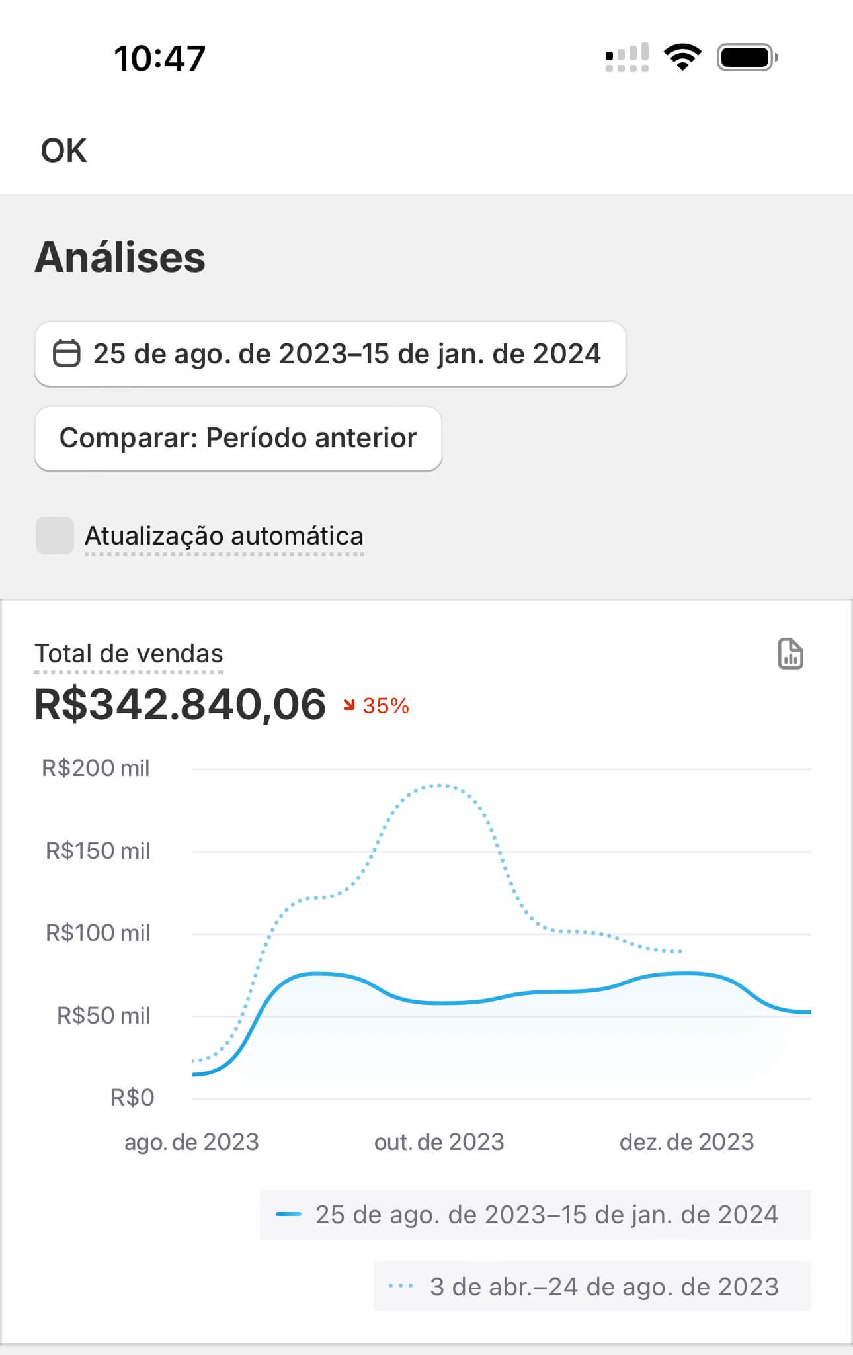Toggle the current period legend item
The image size is (853, 1355).
(536, 1215)
